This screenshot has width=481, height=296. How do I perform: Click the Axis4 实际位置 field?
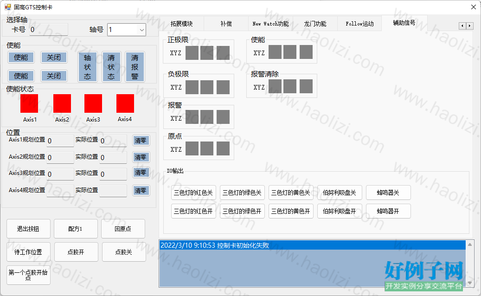pos(113,191)
